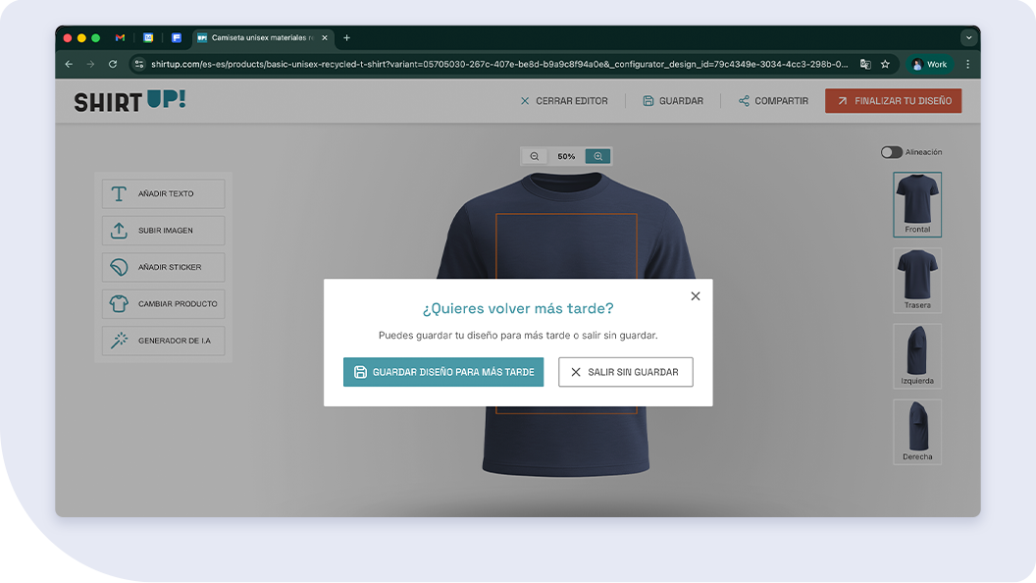
Task: Switch to the Gmail pinned tab
Action: click(x=120, y=37)
